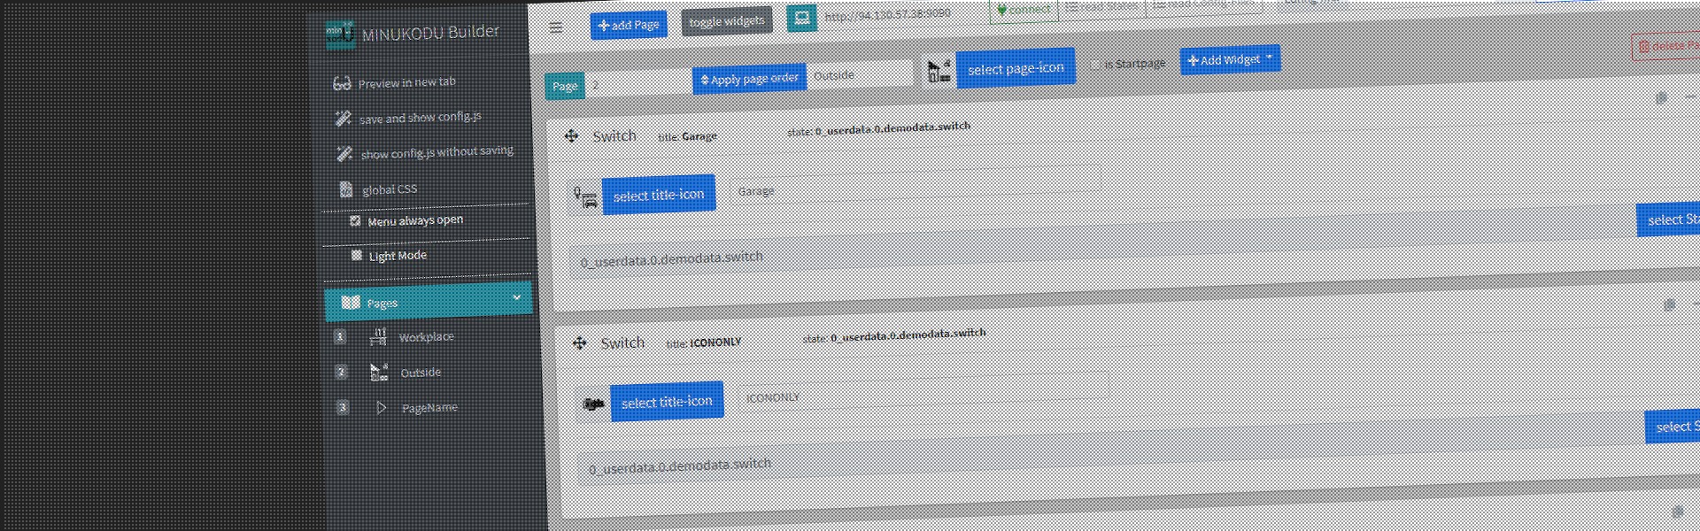Viewport: 1700px width, 531px height.
Task: Click the move handle of ICONONLY switch
Action: tap(579, 343)
